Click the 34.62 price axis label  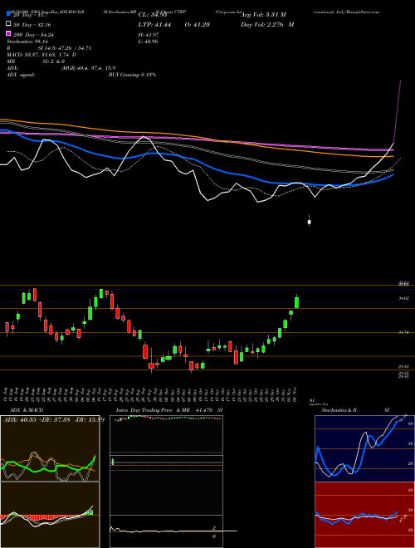(403, 298)
